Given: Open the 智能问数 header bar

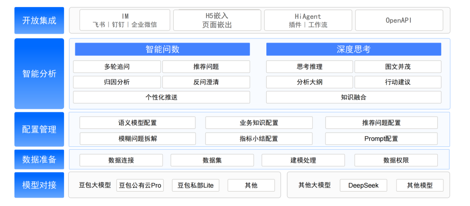Looking at the screenshot, I should point(162,49).
